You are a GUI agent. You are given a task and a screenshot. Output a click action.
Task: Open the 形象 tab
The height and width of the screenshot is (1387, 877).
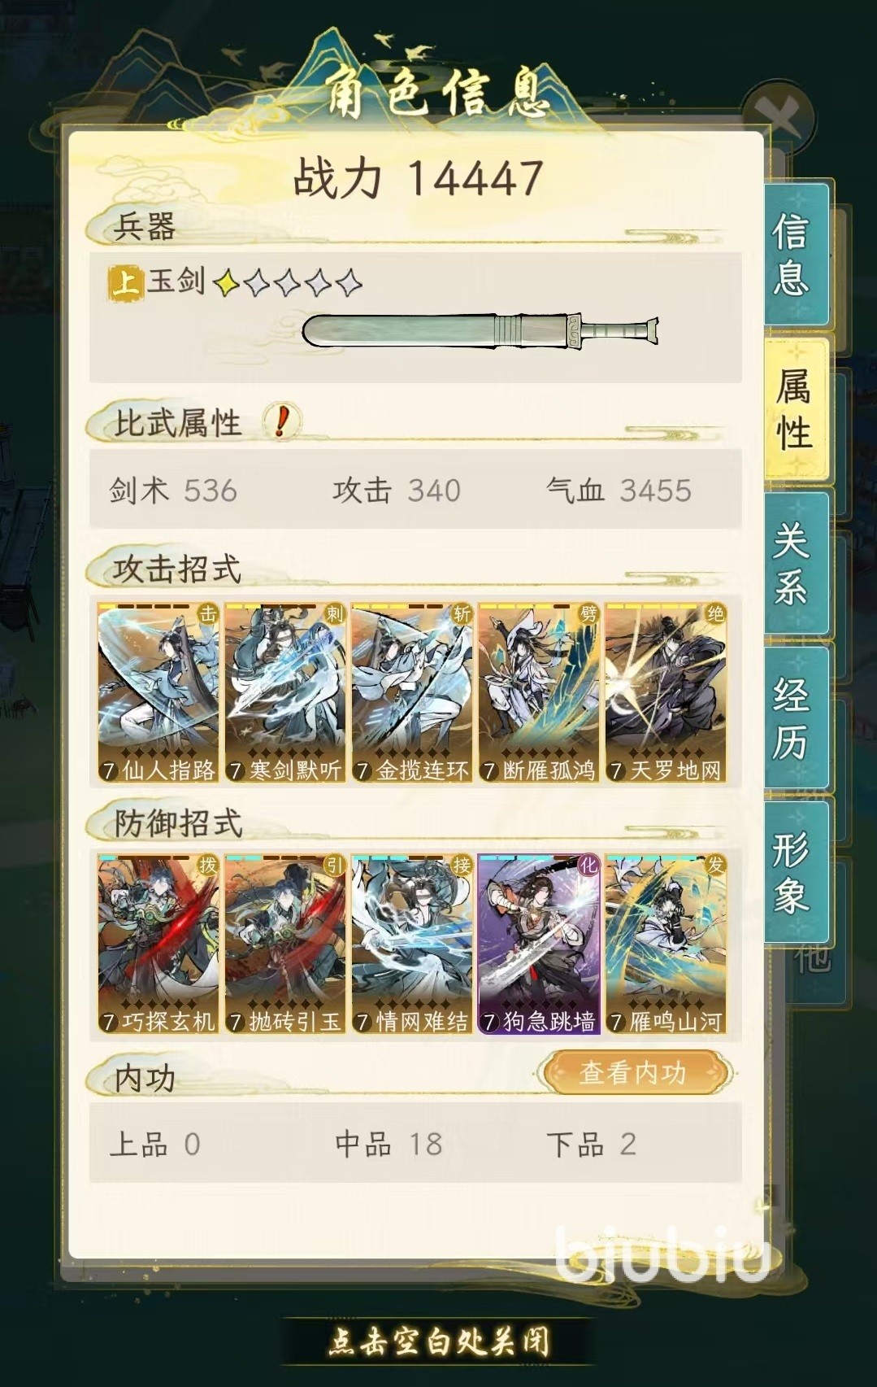pyautogui.click(x=797, y=872)
